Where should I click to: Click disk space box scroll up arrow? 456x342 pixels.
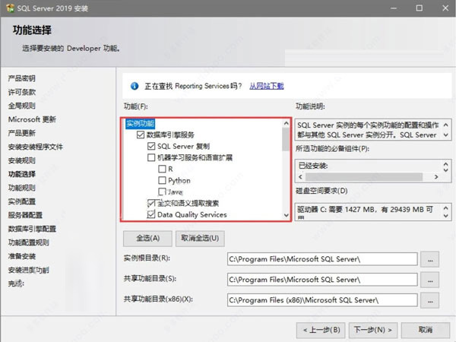click(445, 207)
